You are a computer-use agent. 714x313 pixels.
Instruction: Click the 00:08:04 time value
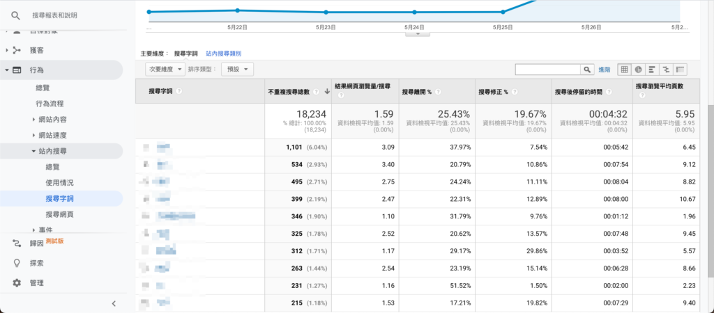pos(616,182)
